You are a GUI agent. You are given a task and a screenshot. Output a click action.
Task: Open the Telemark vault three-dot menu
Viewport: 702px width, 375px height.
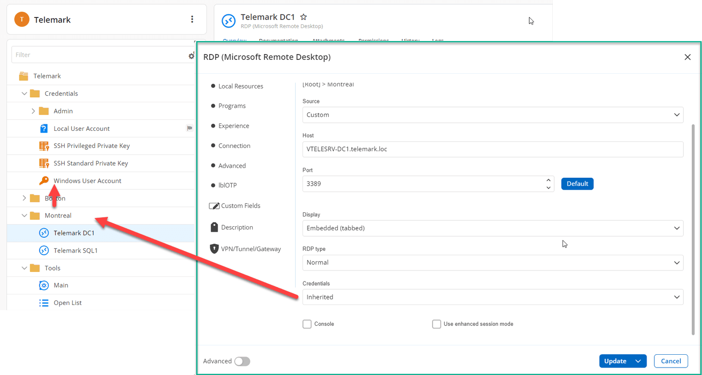click(192, 19)
